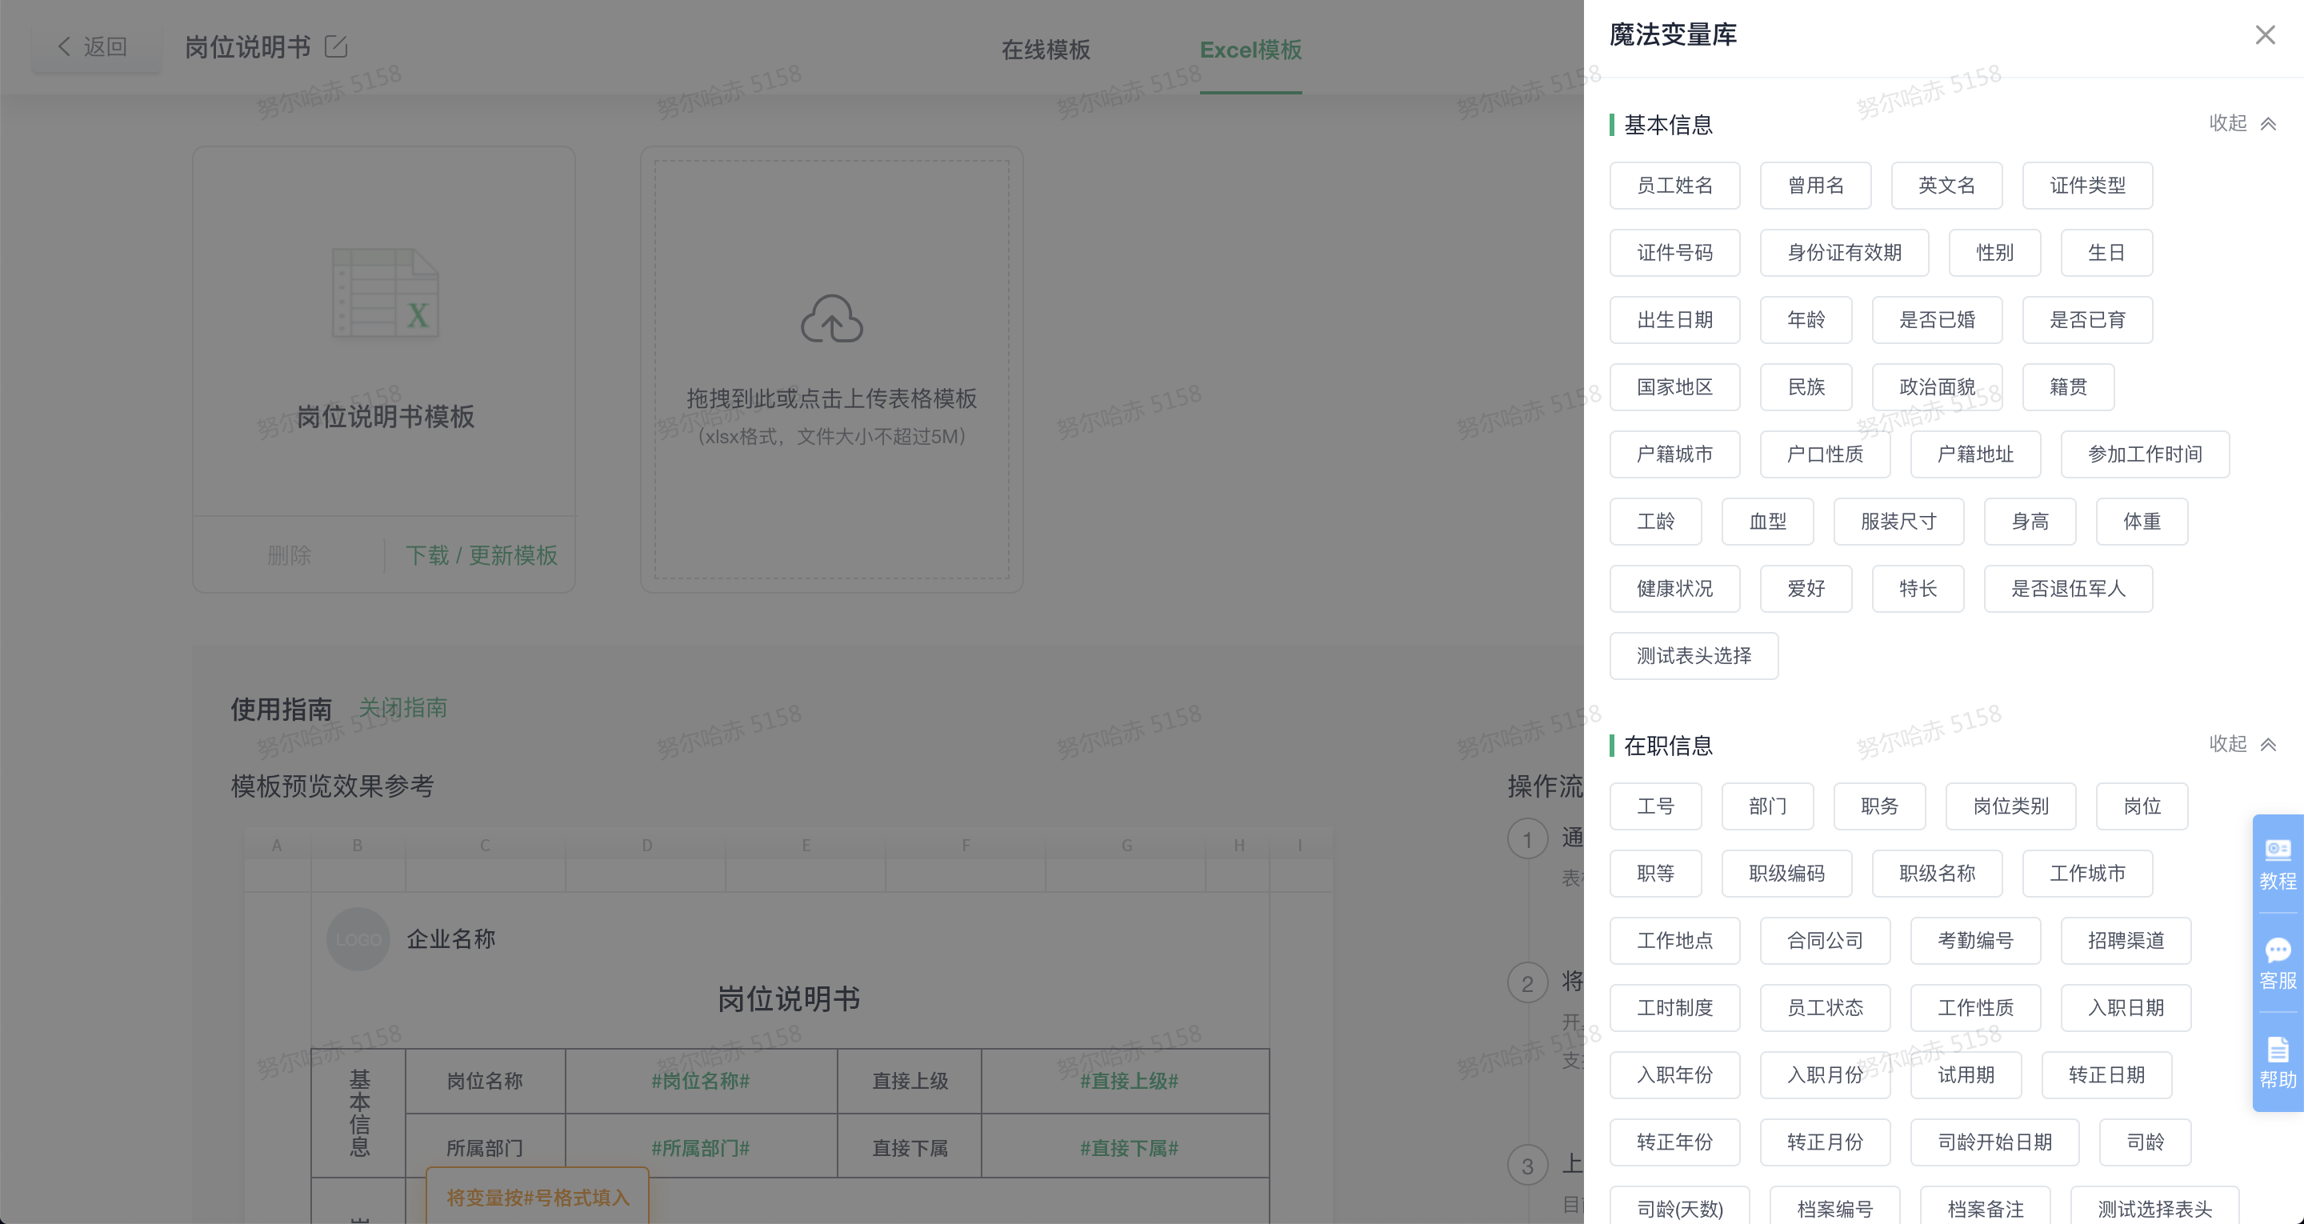Image resolution: width=2304 pixels, height=1224 pixels.
Task: Select the 身份证有效期 variable tag
Action: [1844, 252]
